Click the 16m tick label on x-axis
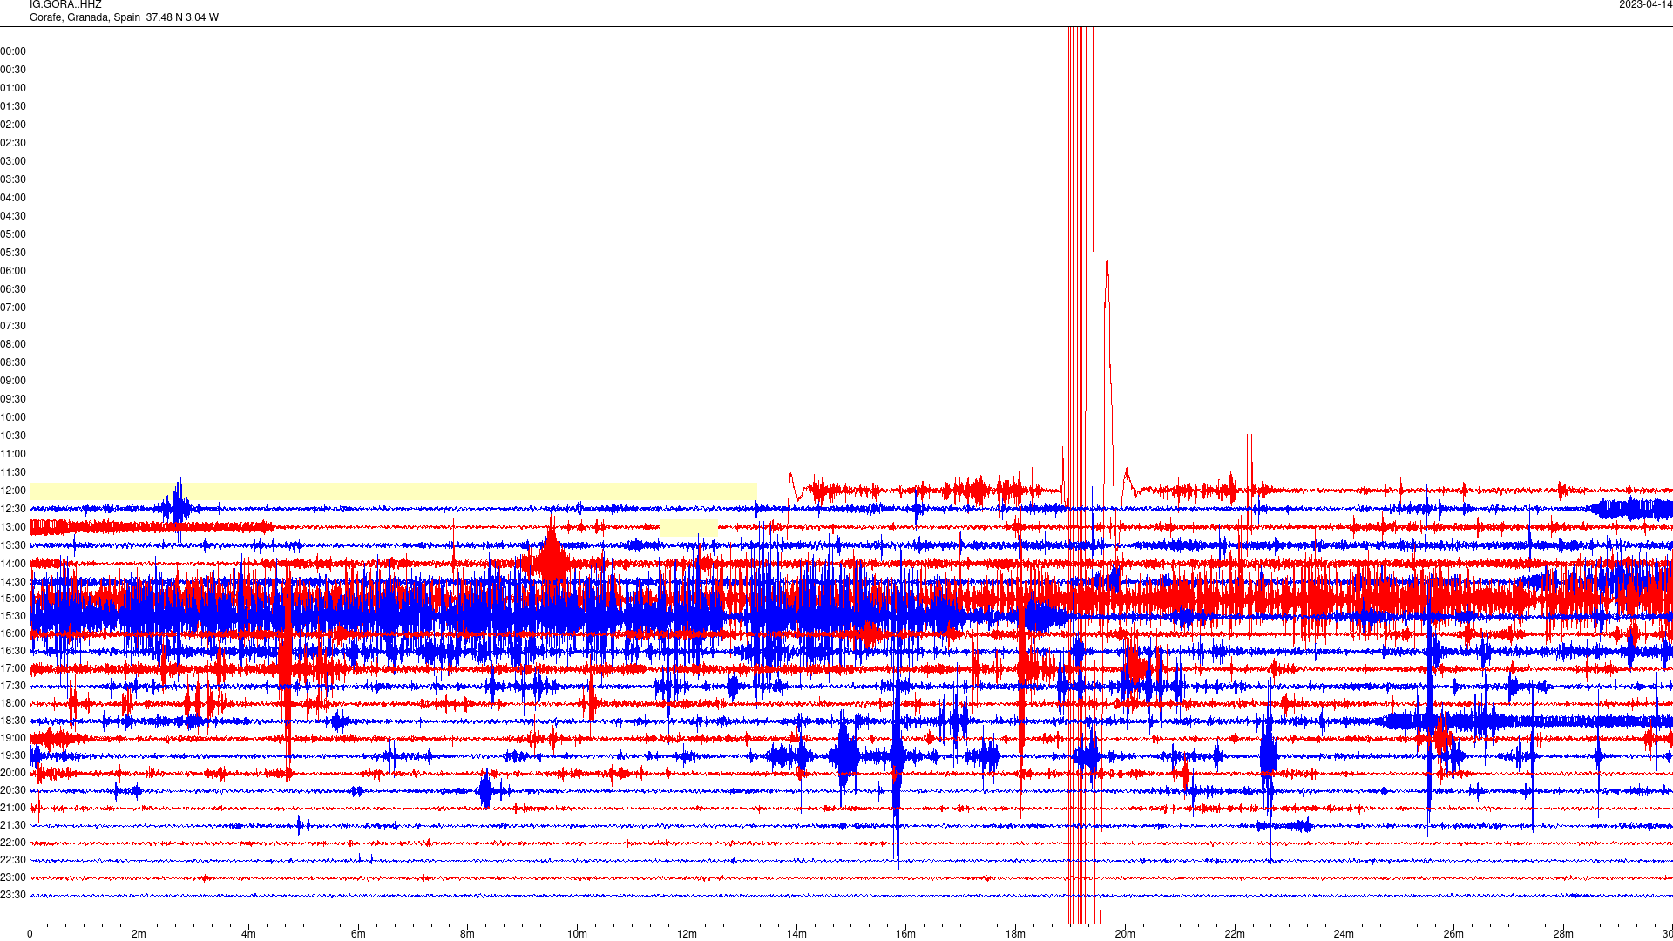This screenshot has height=941, width=1673. (906, 934)
